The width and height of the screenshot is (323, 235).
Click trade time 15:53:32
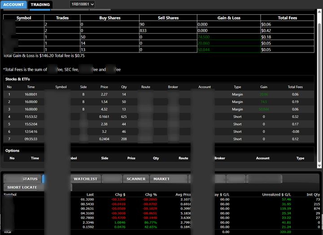click(31, 117)
